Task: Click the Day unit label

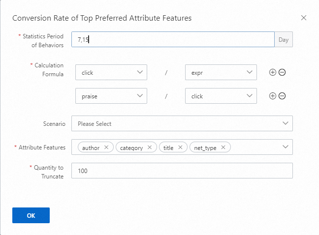Action: [283, 39]
